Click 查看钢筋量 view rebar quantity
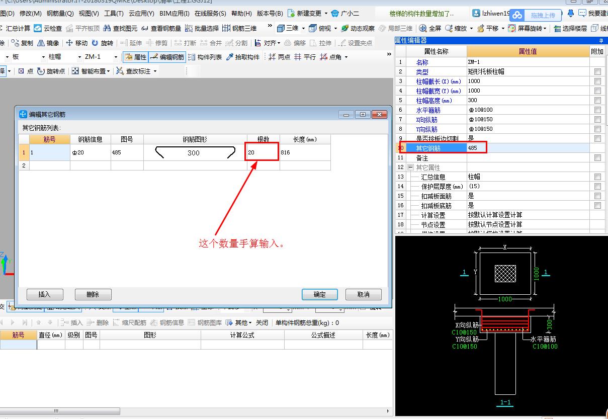This screenshot has width=608, height=419. (161, 29)
